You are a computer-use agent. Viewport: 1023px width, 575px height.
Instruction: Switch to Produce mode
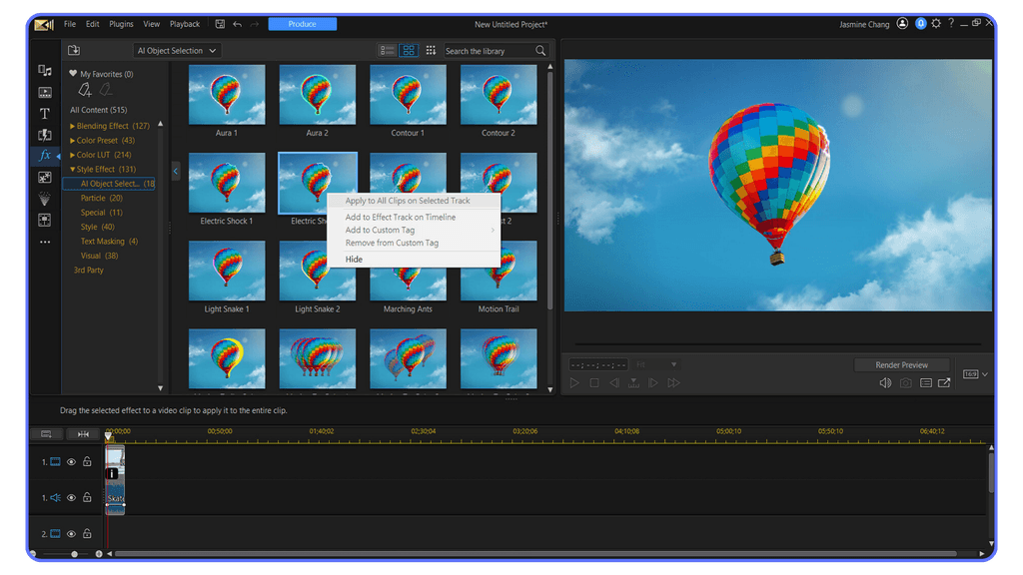[302, 23]
